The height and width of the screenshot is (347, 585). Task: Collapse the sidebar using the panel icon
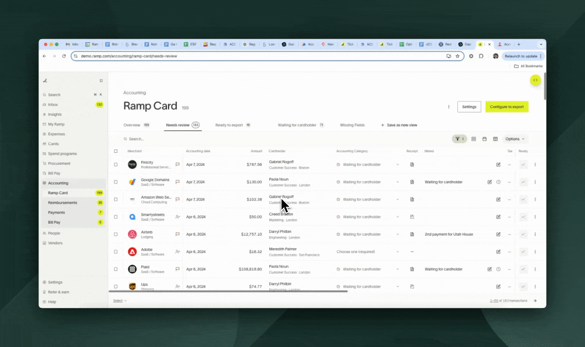pos(101,80)
